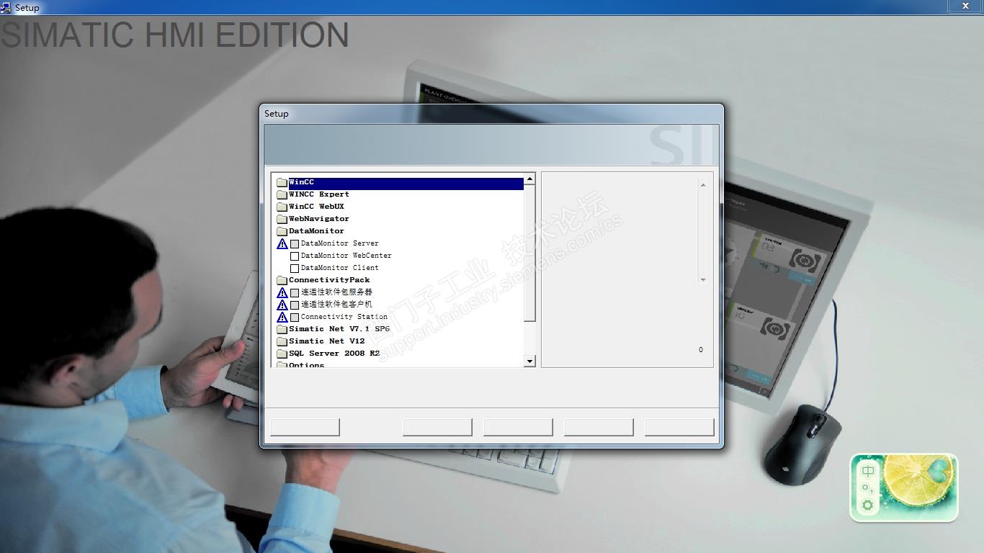Image resolution: width=984 pixels, height=553 pixels.
Task: Toggle the Connectivity Station checkbox
Action: coord(295,318)
